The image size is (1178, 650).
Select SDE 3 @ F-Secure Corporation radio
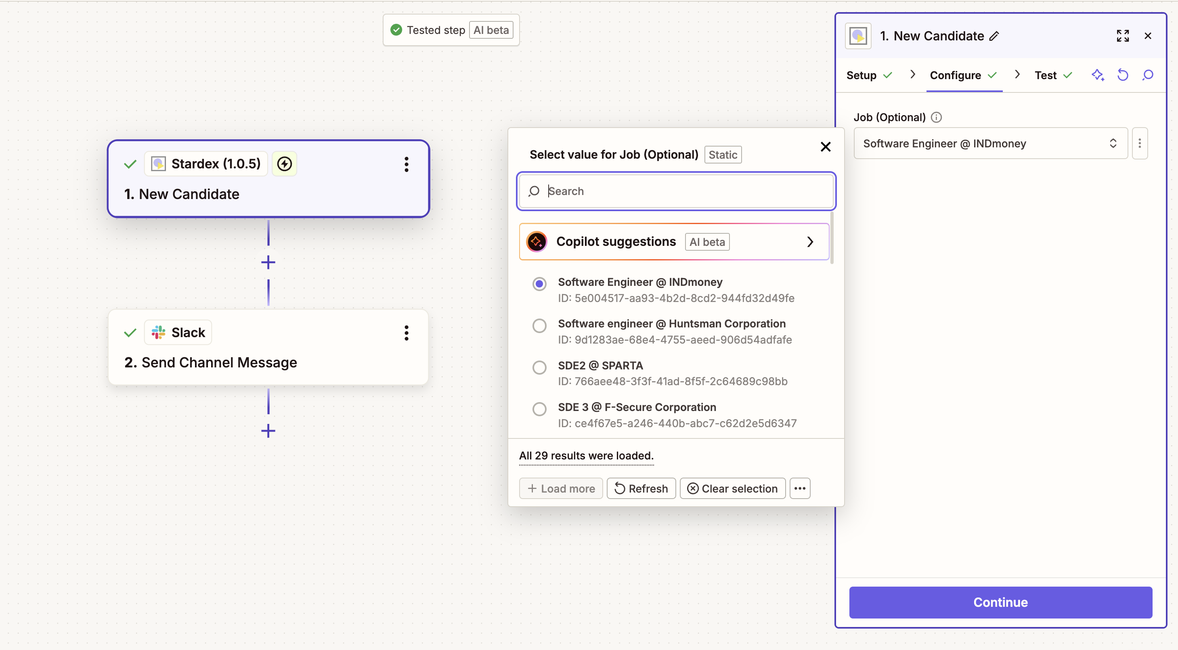tap(539, 409)
